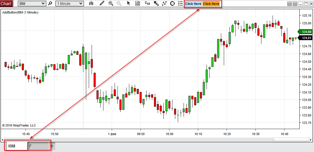Add a new tab with plus
This screenshot has height=152, width=314.
[x=52, y=146]
